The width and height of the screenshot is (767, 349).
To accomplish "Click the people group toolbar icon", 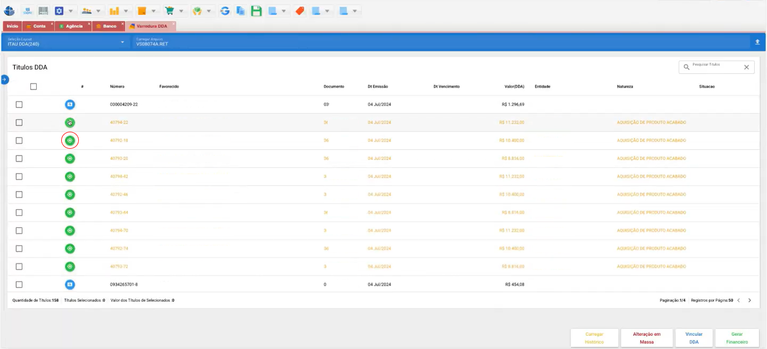I will point(87,11).
